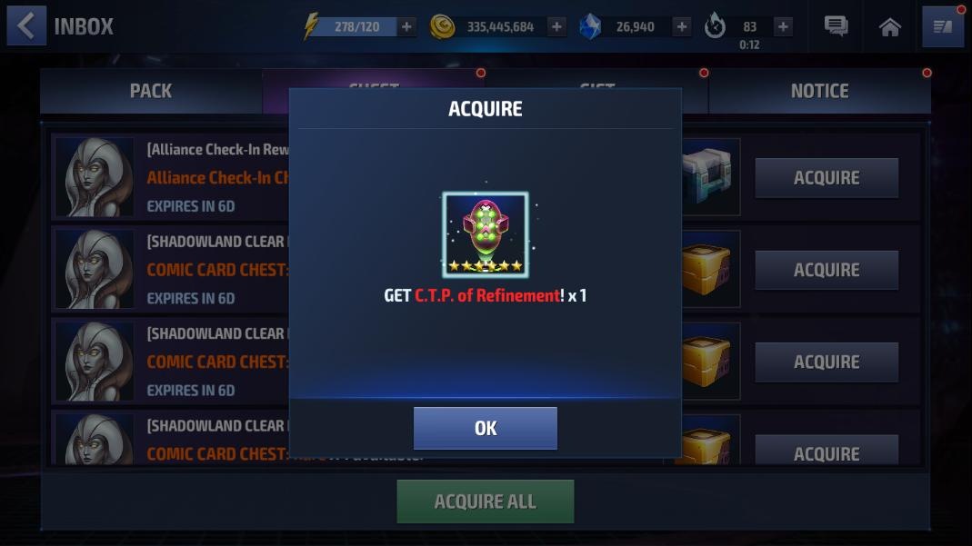Click the blue crystal currency icon

pyautogui.click(x=589, y=26)
